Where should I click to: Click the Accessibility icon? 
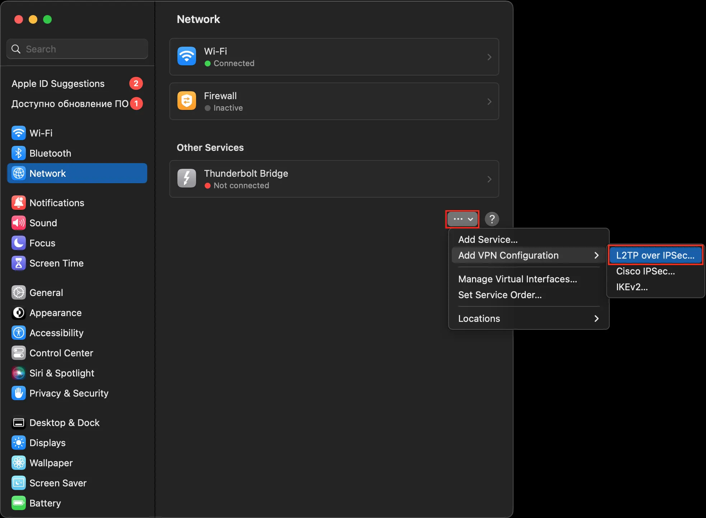pyautogui.click(x=18, y=333)
